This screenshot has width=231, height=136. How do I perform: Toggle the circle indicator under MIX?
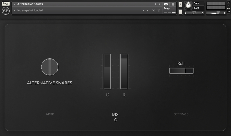tap(116, 120)
